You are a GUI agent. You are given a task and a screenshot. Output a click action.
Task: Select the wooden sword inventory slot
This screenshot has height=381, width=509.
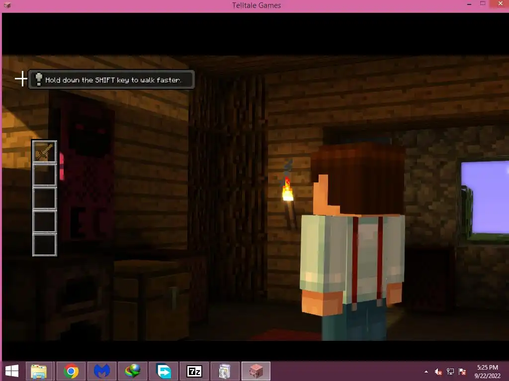click(44, 152)
